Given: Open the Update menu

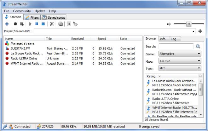Looking at the screenshot, I should (x=40, y=11).
